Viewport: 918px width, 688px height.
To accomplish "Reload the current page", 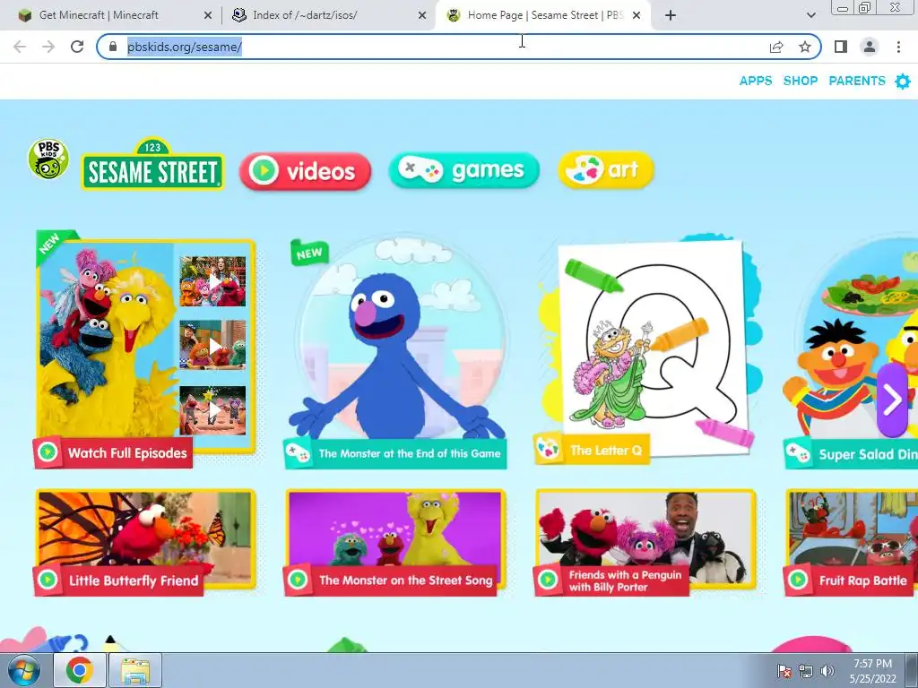I will [x=77, y=47].
